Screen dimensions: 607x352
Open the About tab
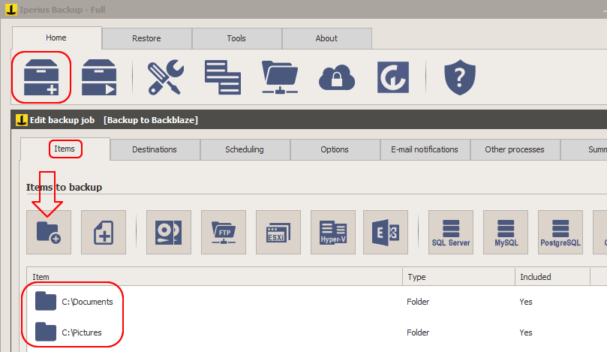pyautogui.click(x=326, y=38)
